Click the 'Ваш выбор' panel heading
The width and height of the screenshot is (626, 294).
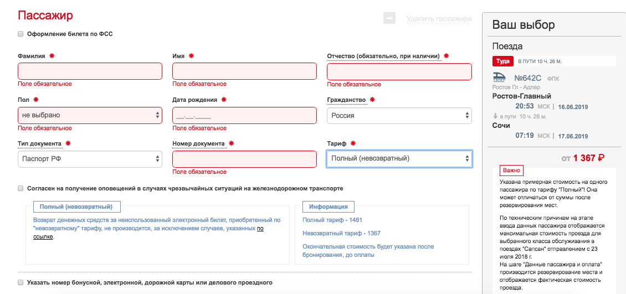(x=523, y=25)
